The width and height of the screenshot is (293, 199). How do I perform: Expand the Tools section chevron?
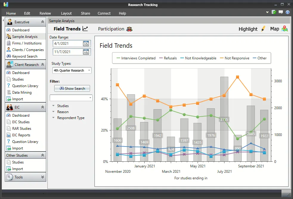pyautogui.click(x=43, y=177)
